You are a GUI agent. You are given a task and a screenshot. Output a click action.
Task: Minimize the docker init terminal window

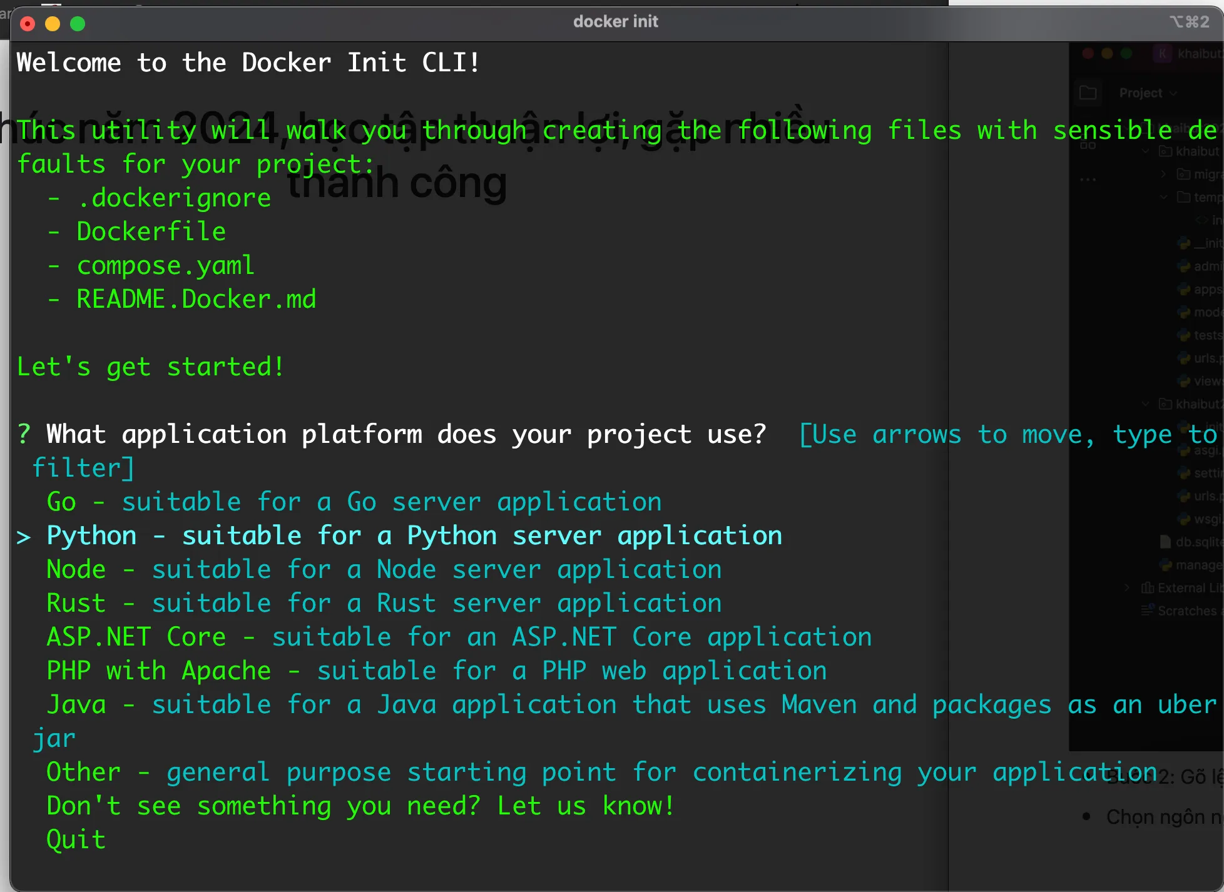(53, 24)
